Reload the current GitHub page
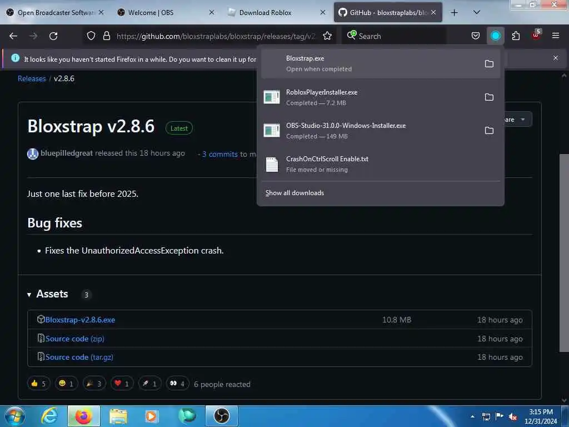This screenshot has height=427, width=569. tap(53, 36)
